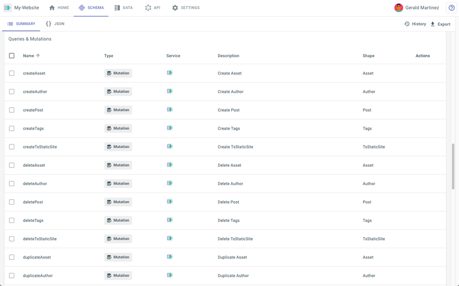Sort by the Type column header
The image size is (459, 286).
108,56
